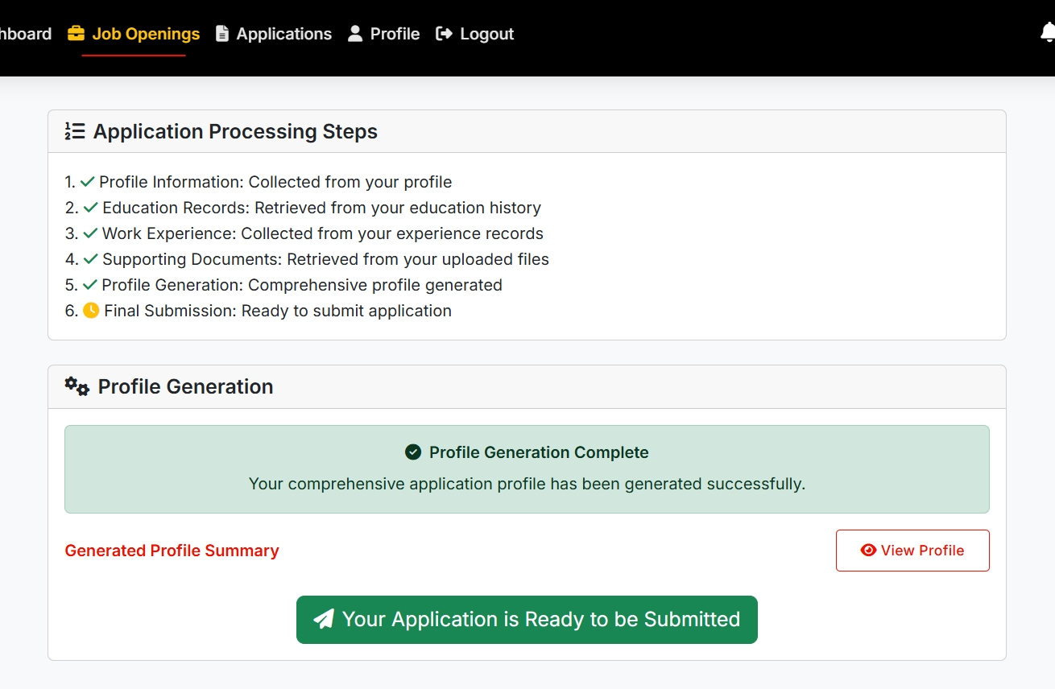
Task: Click the numbered list icon in steps header
Action: pyautogui.click(x=75, y=131)
